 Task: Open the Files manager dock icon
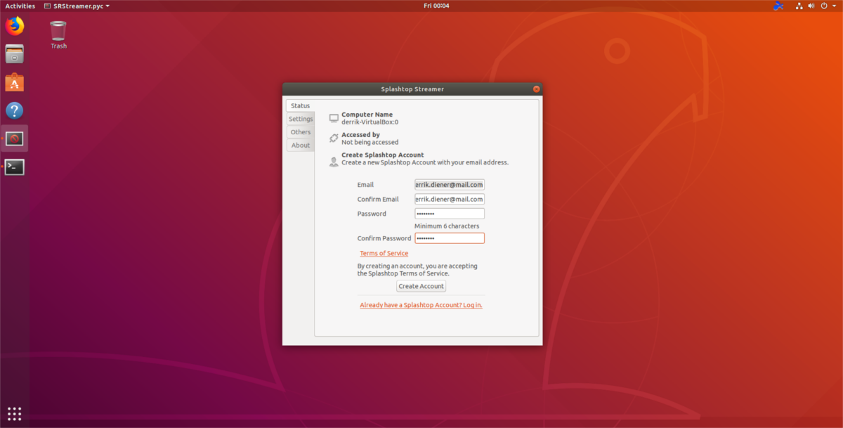click(14, 54)
